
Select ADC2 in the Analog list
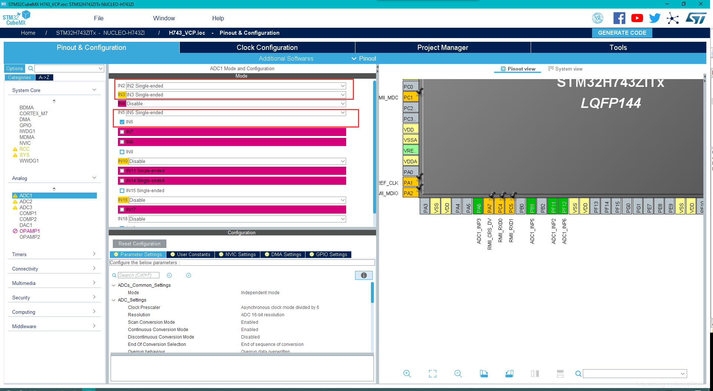[x=26, y=201]
